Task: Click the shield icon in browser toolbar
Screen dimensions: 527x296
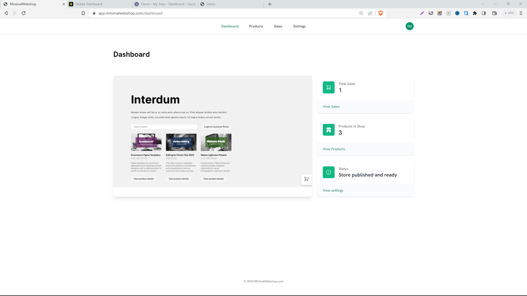Action: click(x=381, y=13)
